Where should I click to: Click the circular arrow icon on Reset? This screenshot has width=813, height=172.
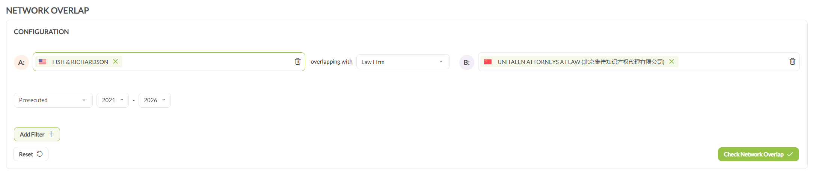tap(39, 154)
